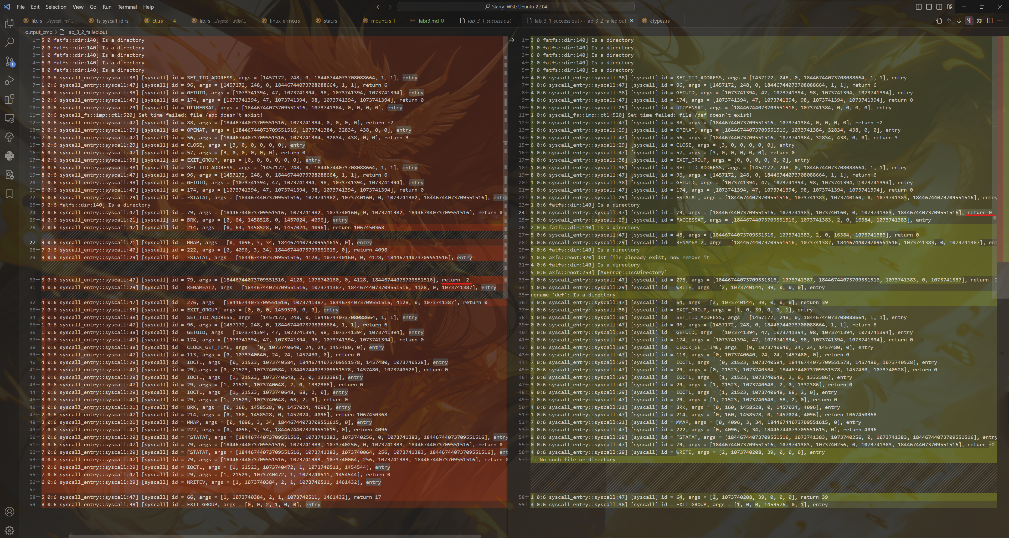1009x538 pixels.
Task: Open the Run menu
Action: 107,7
